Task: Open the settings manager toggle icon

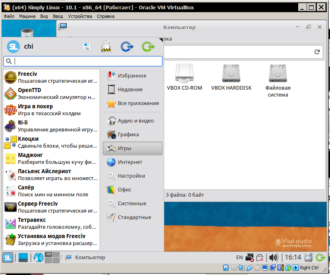Action: point(87,47)
